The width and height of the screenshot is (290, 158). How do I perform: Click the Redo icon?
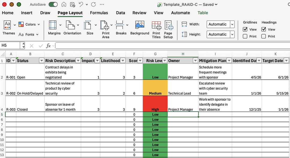tap(93, 5)
